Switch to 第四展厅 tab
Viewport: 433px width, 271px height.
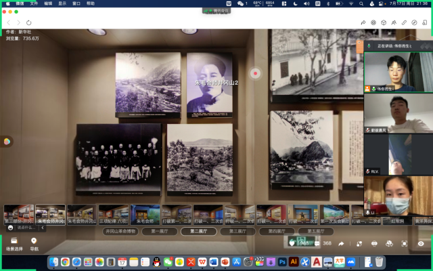point(277,231)
